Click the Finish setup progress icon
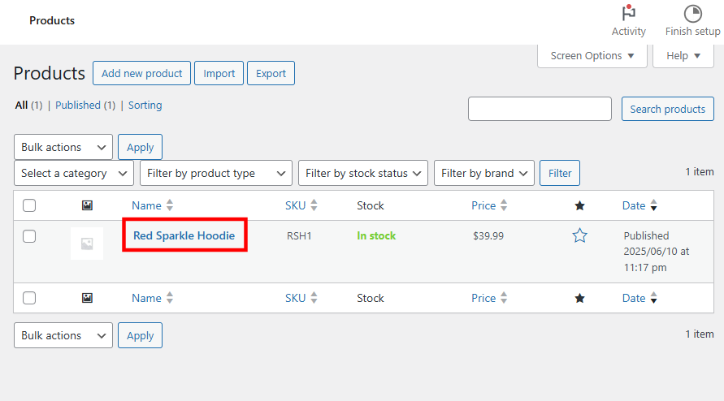Screen dimensions: 724x401 coord(692,14)
